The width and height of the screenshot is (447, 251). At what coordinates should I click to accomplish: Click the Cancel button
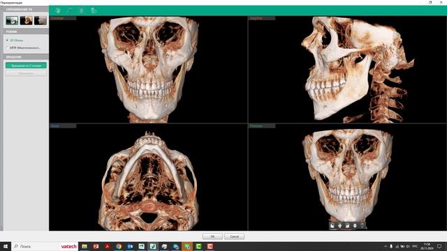click(235, 236)
